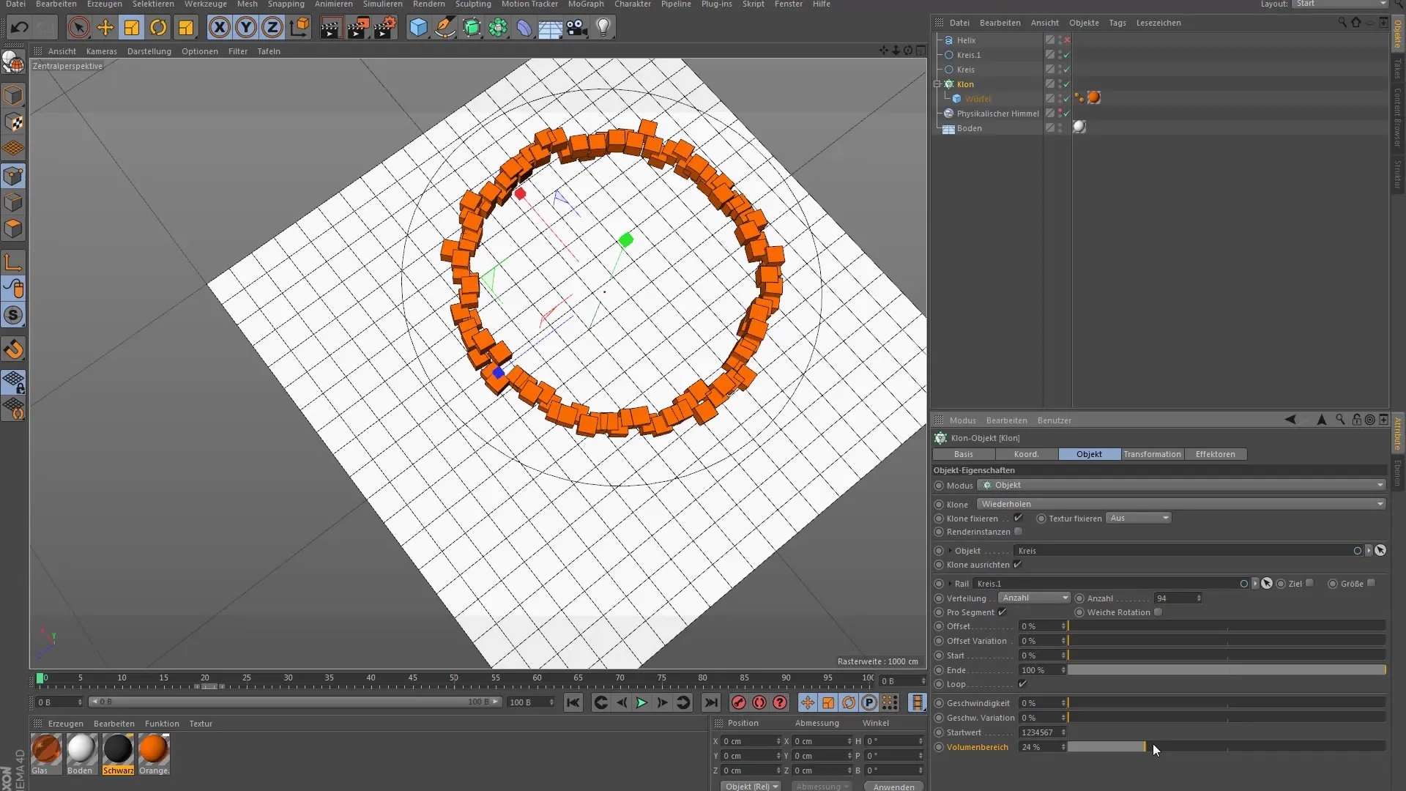The image size is (1406, 791).
Task: Toggle Y axis lock
Action: click(246, 28)
